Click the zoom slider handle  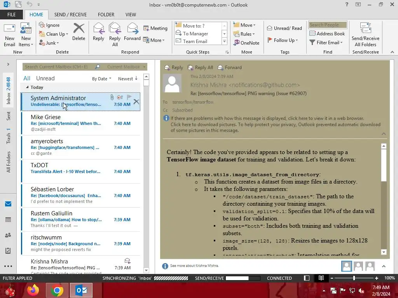(354, 278)
